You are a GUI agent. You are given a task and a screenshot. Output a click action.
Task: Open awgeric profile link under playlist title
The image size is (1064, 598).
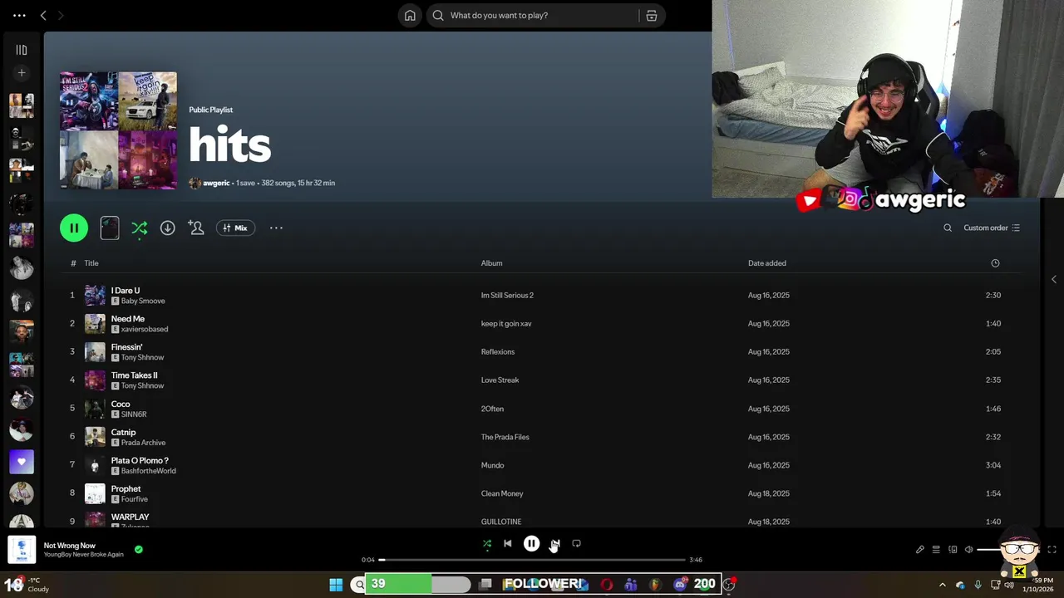coord(216,183)
